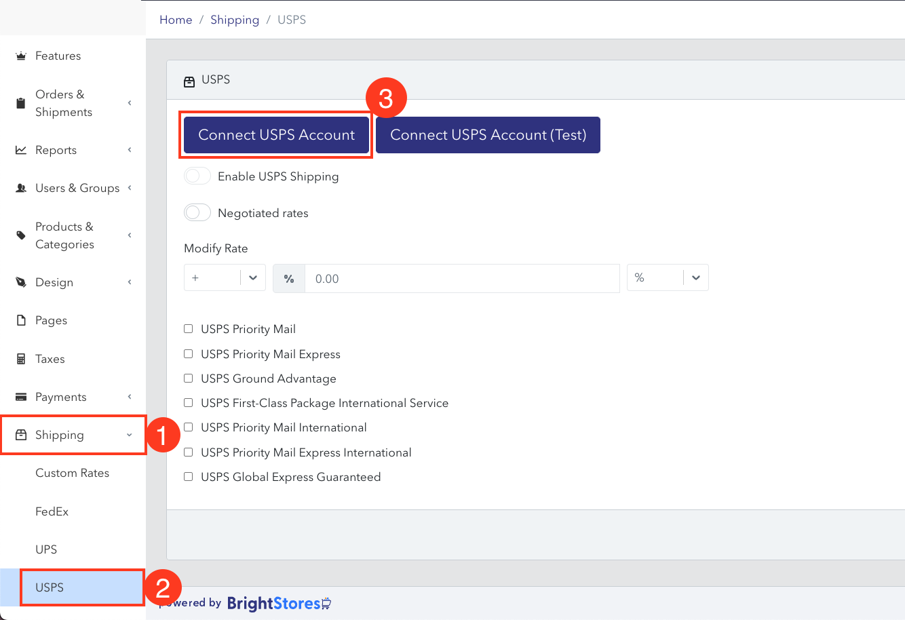This screenshot has width=905, height=620.
Task: Expand Products & Categories submenu chevron
Action: click(130, 235)
